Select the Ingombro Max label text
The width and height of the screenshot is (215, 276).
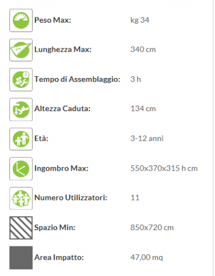pyautogui.click(x=61, y=168)
